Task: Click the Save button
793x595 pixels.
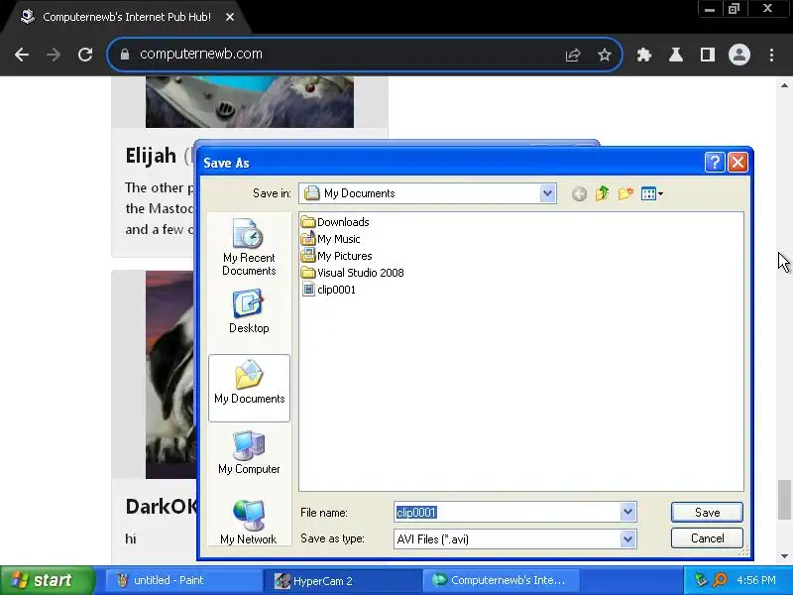Action: pos(707,513)
